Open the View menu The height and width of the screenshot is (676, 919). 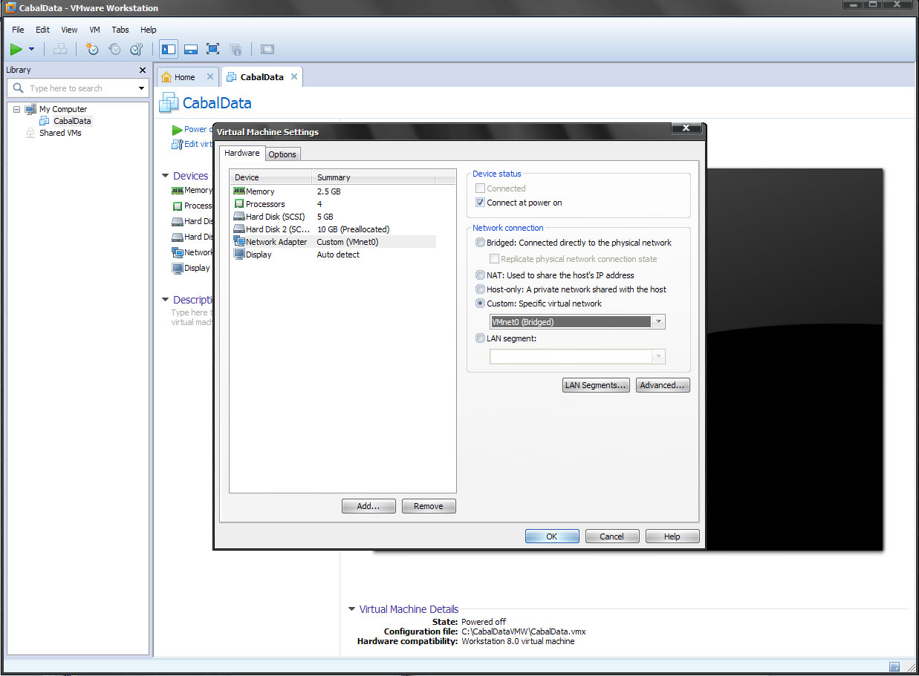pyautogui.click(x=69, y=30)
